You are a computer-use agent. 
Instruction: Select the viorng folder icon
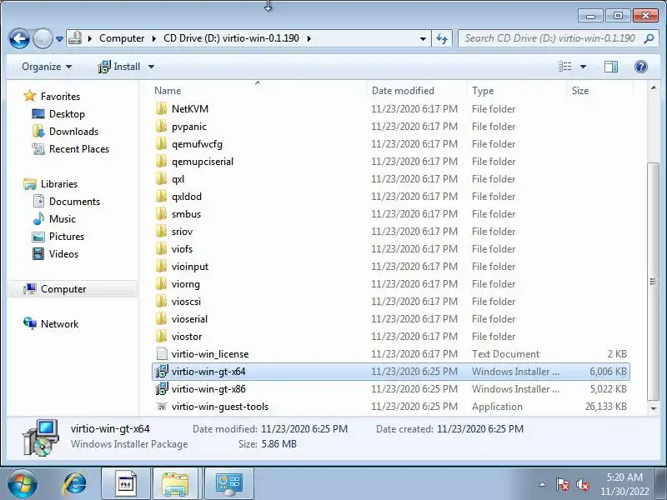pos(161,283)
